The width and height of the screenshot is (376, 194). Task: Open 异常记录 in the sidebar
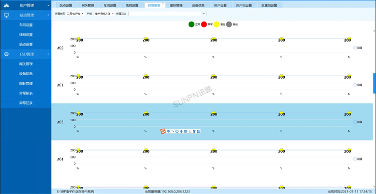point(26,103)
